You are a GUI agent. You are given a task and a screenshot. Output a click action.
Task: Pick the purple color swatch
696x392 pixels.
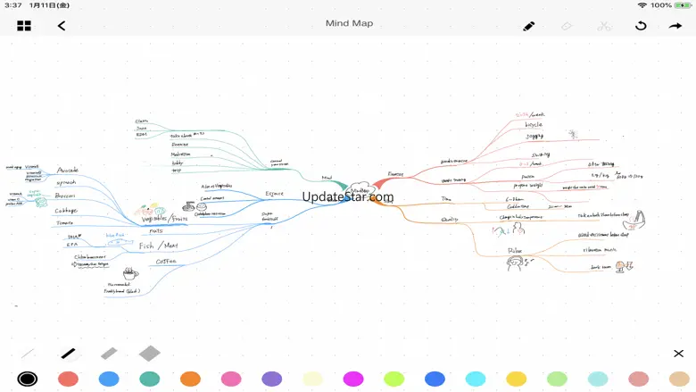271,379
